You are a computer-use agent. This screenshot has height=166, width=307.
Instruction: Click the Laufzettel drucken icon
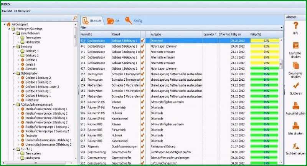click(295, 45)
